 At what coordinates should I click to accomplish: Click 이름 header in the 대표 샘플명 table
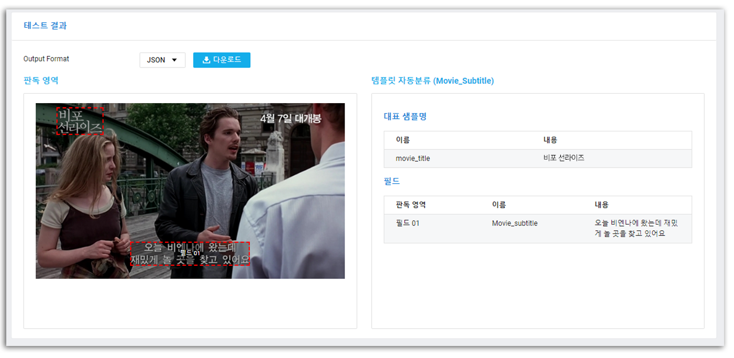click(402, 140)
